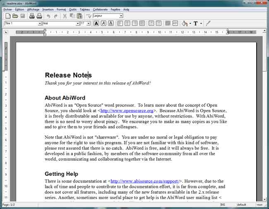Open the Largeur zoom dropdown
This screenshot has width=269, height=209.
pyautogui.click(x=121, y=16)
